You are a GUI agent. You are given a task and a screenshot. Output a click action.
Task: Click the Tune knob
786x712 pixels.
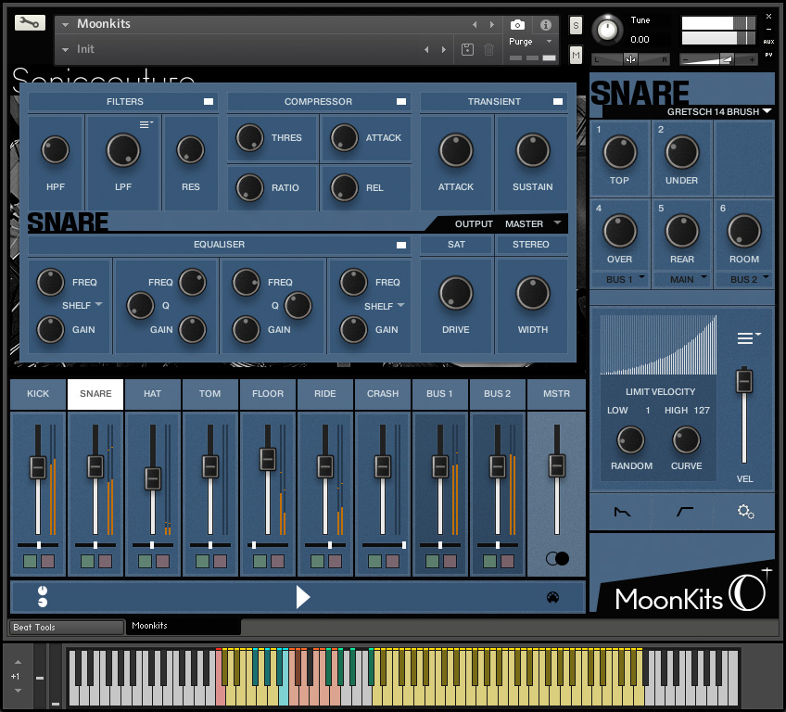(607, 30)
